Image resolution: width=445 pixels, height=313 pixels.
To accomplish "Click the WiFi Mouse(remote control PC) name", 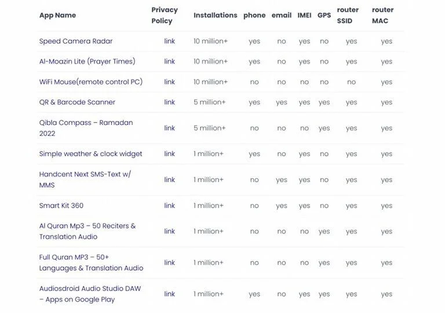I will click(x=91, y=82).
